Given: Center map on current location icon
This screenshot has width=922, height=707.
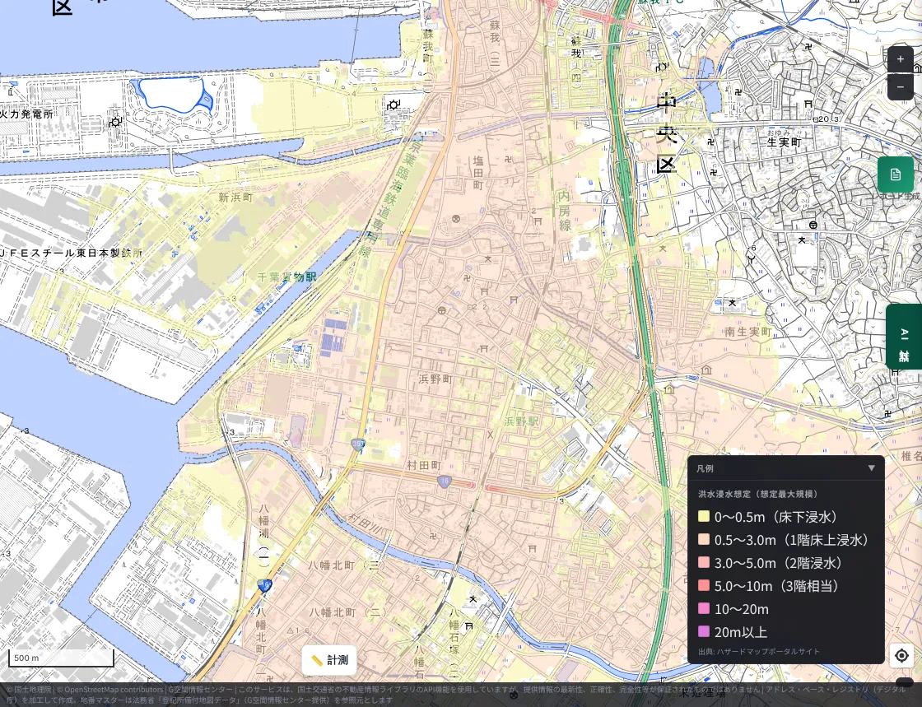Looking at the screenshot, I should pyautogui.click(x=901, y=655).
